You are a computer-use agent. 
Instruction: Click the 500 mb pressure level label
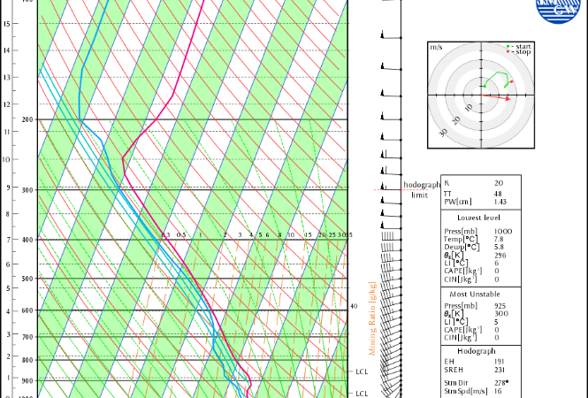tap(27, 279)
